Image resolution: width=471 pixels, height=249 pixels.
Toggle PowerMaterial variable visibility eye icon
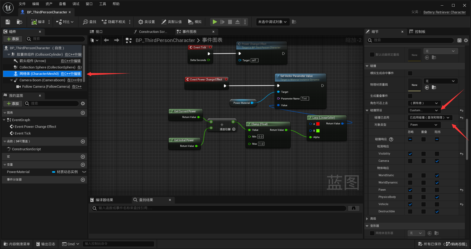pos(84,172)
